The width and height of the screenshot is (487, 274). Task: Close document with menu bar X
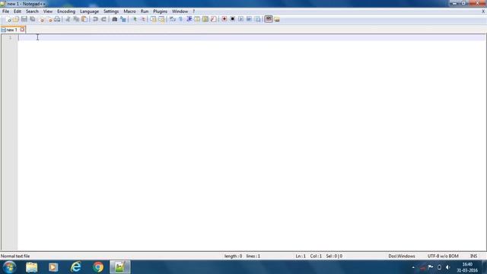[x=483, y=11]
